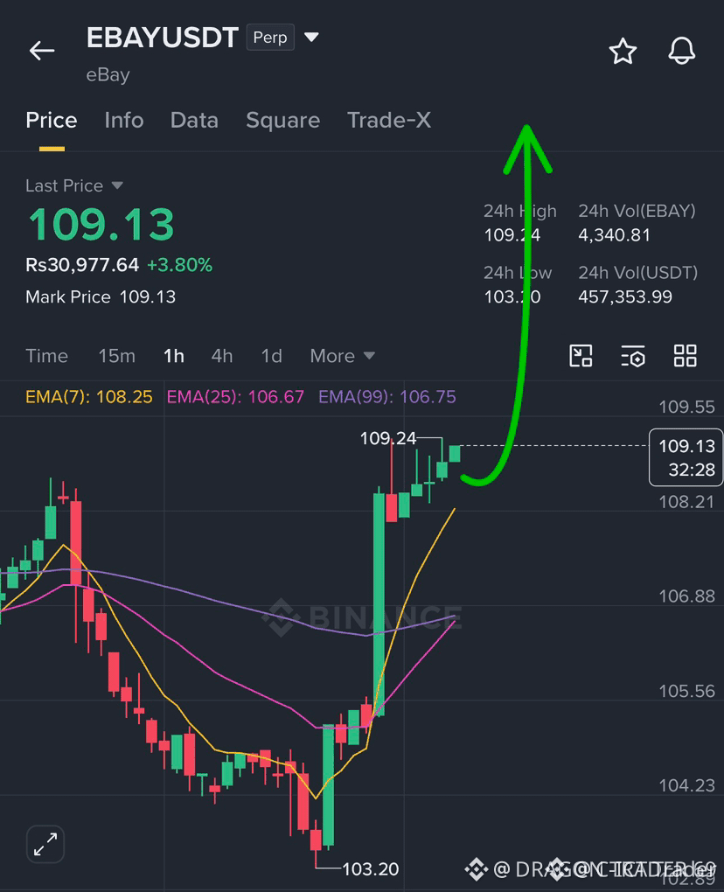The height and width of the screenshot is (892, 724).
Task: Open the EBAYUSDT pair selector arrow
Action: click(x=311, y=38)
